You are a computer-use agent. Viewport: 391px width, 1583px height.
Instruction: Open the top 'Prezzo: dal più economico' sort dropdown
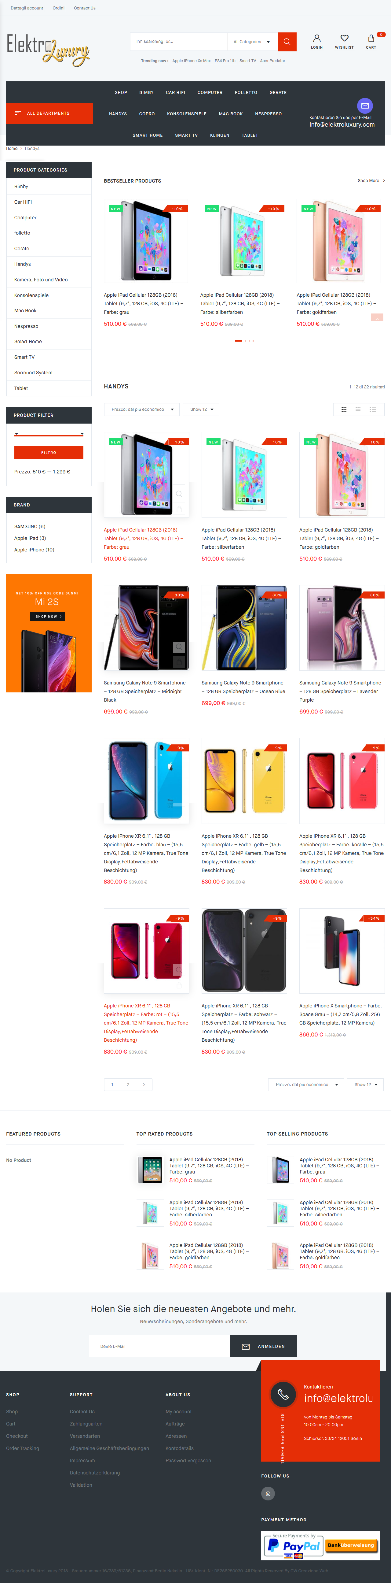coord(142,409)
